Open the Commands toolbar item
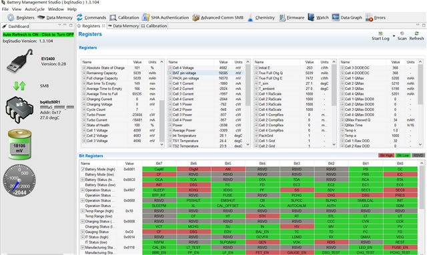This screenshot has height=255, width=427. tap(91, 17)
